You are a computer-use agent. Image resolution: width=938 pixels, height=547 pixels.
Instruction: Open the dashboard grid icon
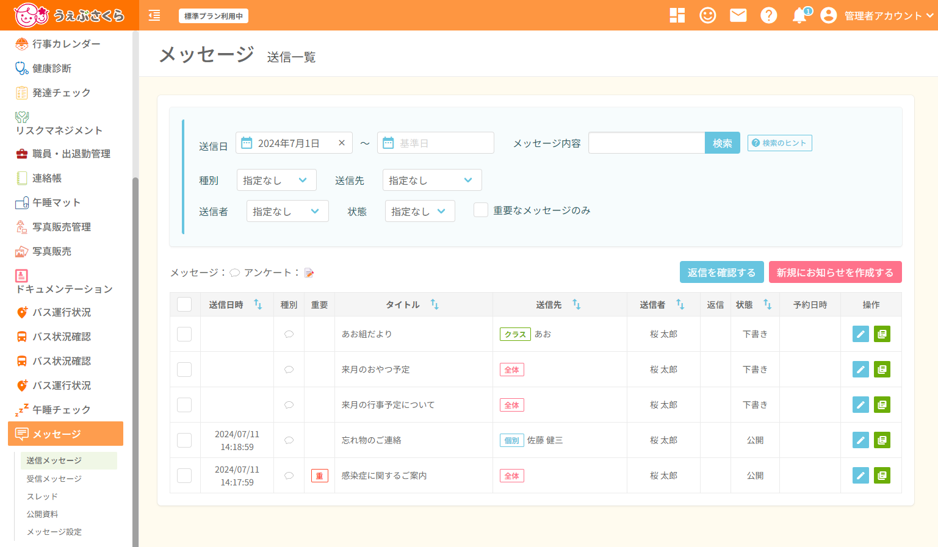(677, 15)
